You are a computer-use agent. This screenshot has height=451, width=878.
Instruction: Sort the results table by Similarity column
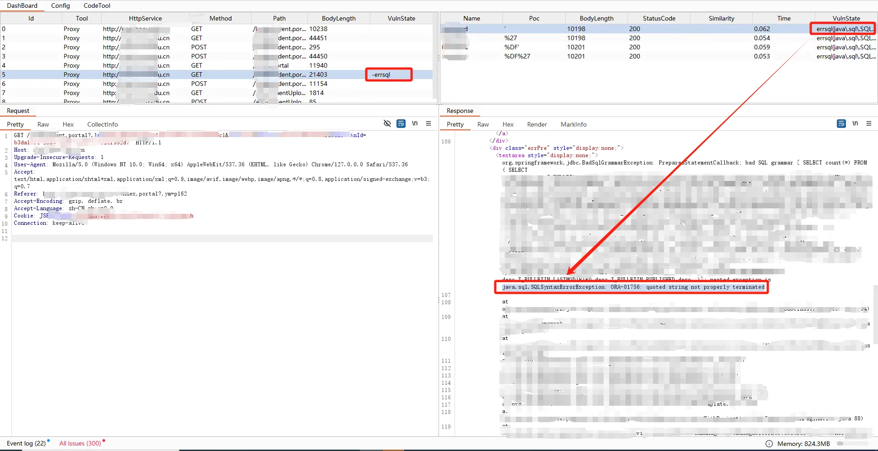(722, 18)
